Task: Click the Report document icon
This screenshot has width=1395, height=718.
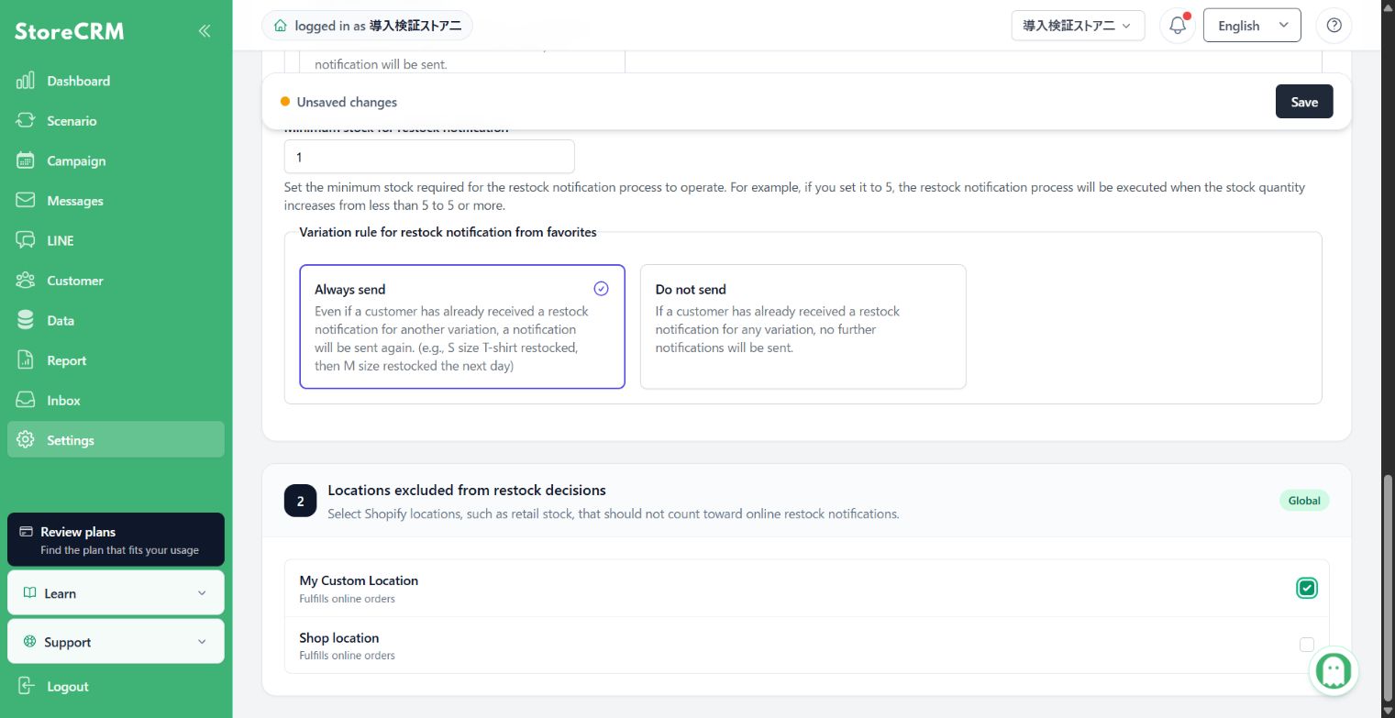Action: click(26, 360)
